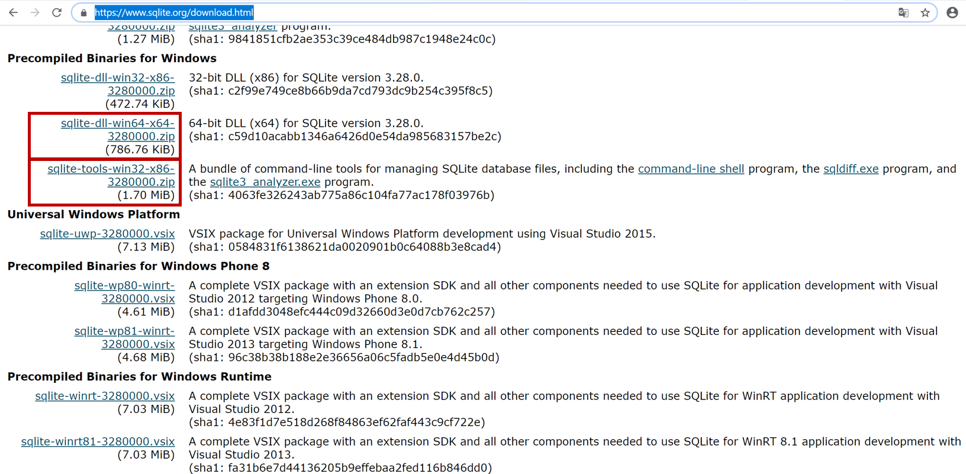Go forward with the browser arrow
The height and width of the screenshot is (474, 966).
[x=35, y=12]
